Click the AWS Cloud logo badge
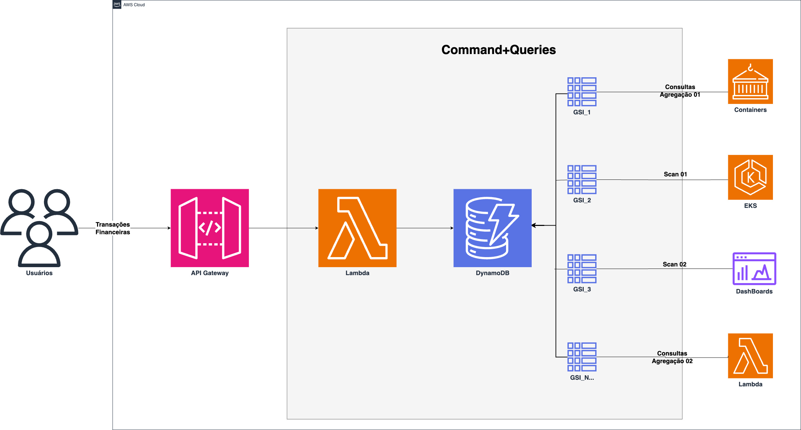Image resolution: width=801 pixels, height=430 pixels. tap(117, 5)
